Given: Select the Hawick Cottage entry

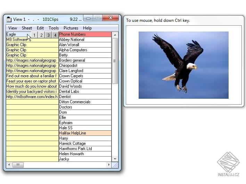Looking at the screenshot, I should coord(85,143).
